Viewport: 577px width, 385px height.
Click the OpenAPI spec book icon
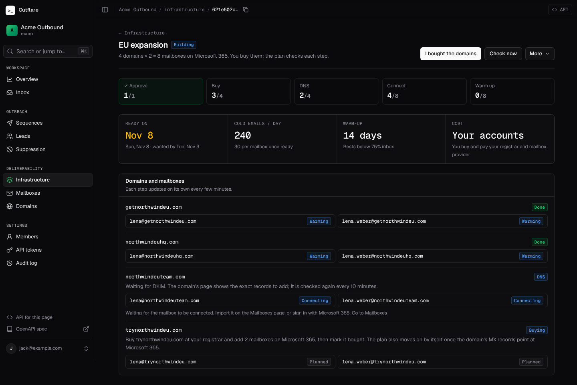pyautogui.click(x=10, y=329)
